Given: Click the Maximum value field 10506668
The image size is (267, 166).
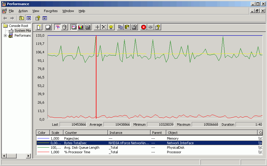Looking at the screenshot, I should 205,125.
